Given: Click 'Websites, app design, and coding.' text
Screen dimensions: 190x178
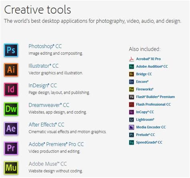Looking at the screenshot, I should tap(58, 112).
